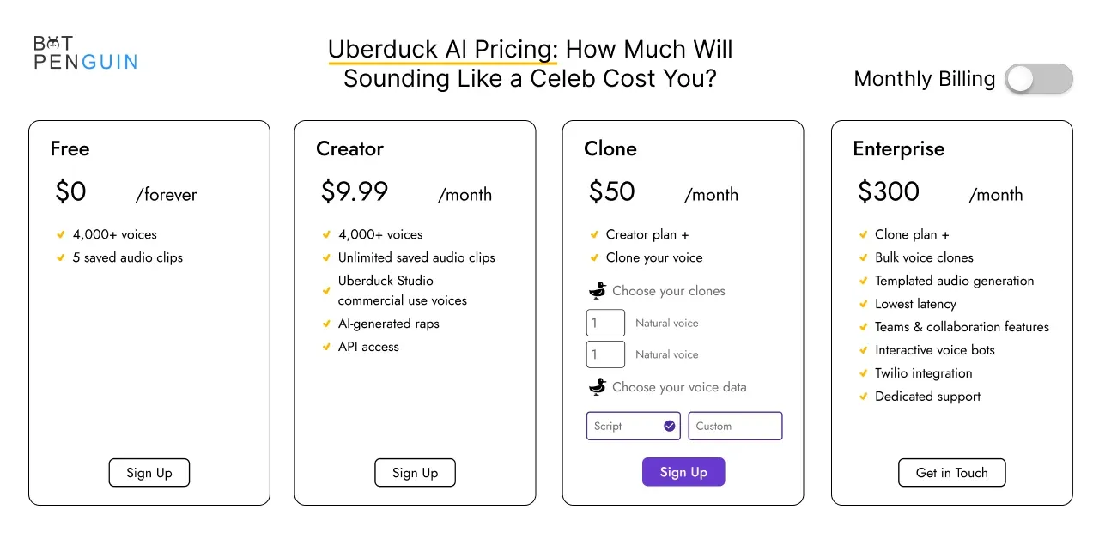Screen dimensions: 1099x539
Task: Click the checkmark beside Twilio integration
Action: click(x=863, y=373)
